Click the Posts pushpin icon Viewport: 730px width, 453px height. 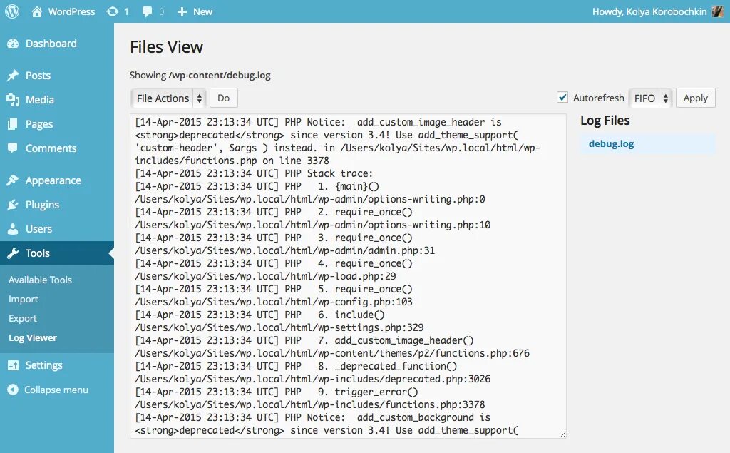[x=13, y=76]
